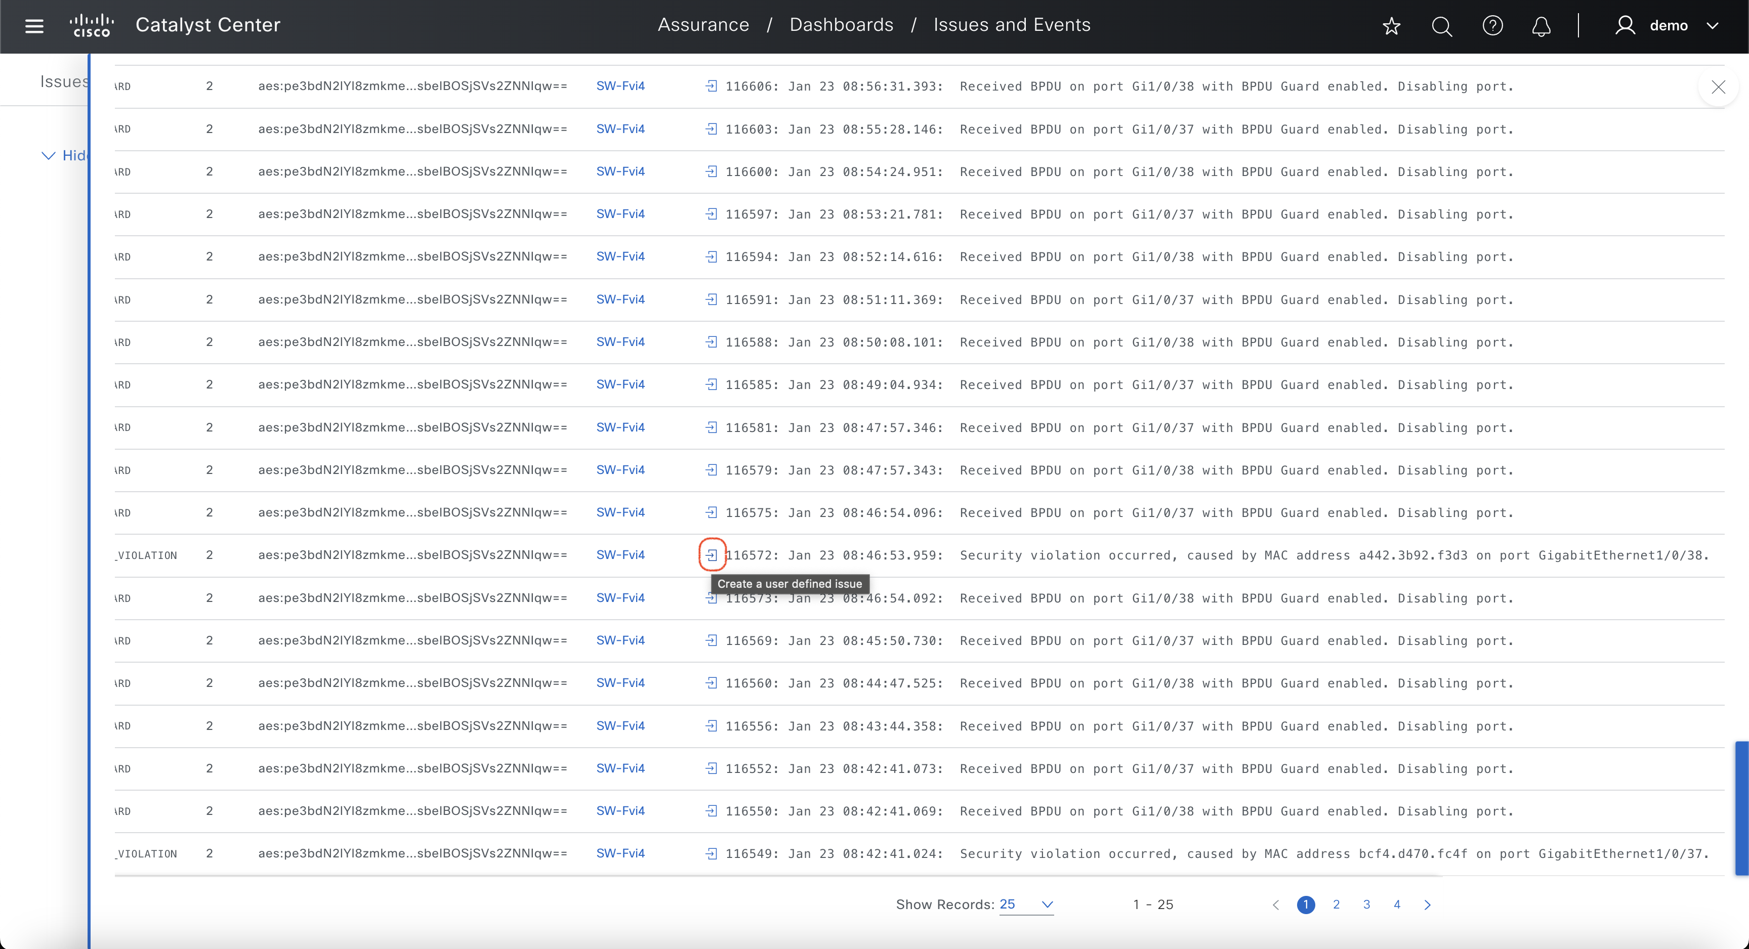Screen dimensions: 1749x949
Task: Click the 1 - 25 record range text
Action: [x=1153, y=905]
